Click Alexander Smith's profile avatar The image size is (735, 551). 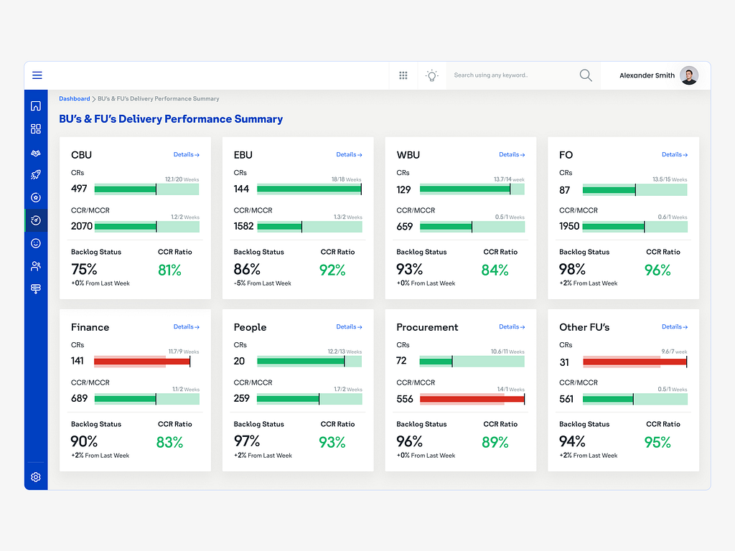point(688,75)
